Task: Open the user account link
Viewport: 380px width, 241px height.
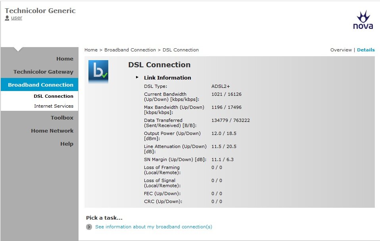Action: tap(17, 18)
